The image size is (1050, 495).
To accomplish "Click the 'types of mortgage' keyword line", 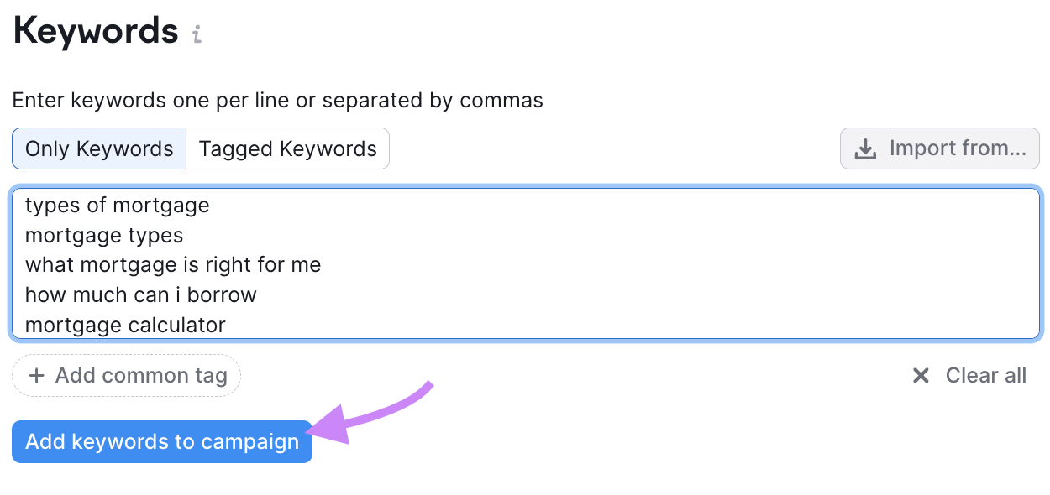I will pyautogui.click(x=118, y=205).
